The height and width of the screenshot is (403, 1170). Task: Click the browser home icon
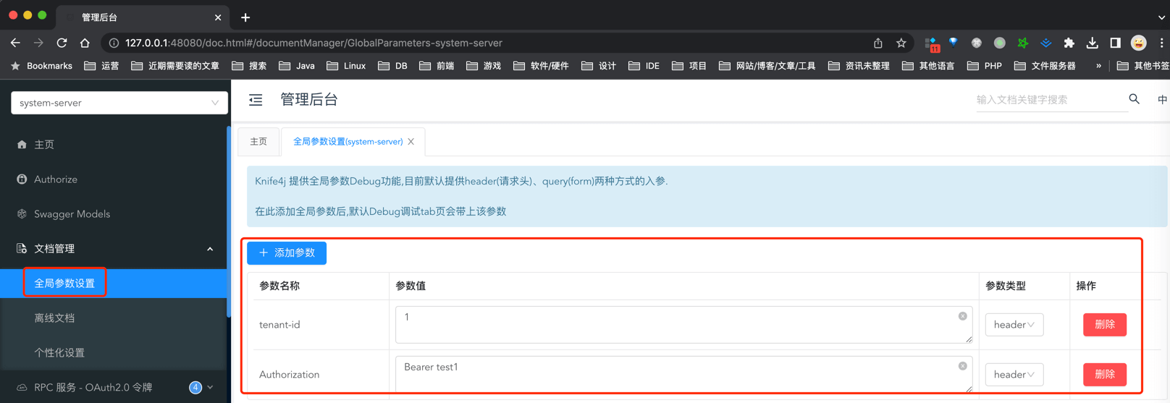85,43
